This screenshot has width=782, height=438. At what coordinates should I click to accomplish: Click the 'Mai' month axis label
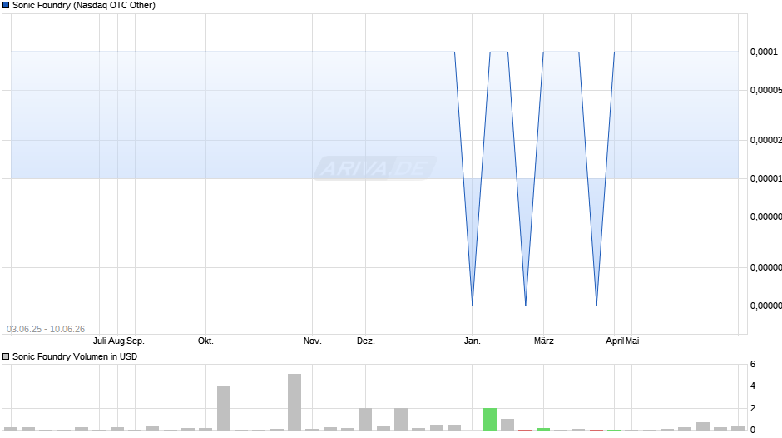(632, 341)
